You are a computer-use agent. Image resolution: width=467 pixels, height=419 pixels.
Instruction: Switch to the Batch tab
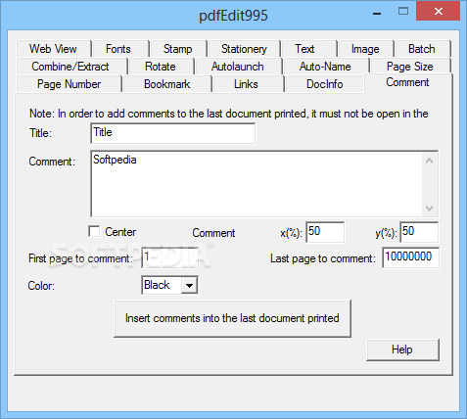click(x=422, y=49)
